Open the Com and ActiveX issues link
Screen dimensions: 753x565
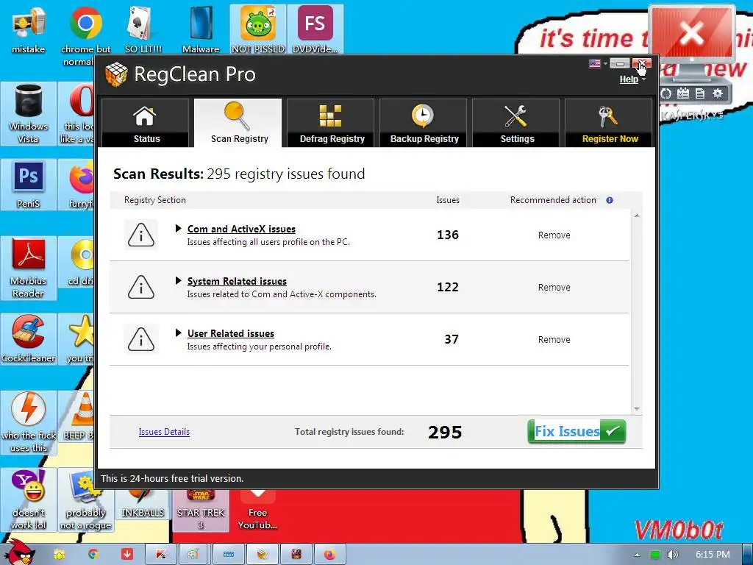241,230
